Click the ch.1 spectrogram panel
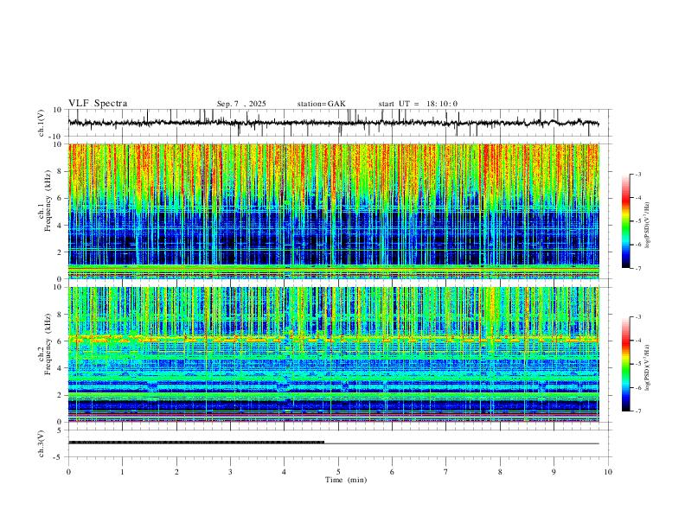The height and width of the screenshot is (529, 685). click(333, 211)
